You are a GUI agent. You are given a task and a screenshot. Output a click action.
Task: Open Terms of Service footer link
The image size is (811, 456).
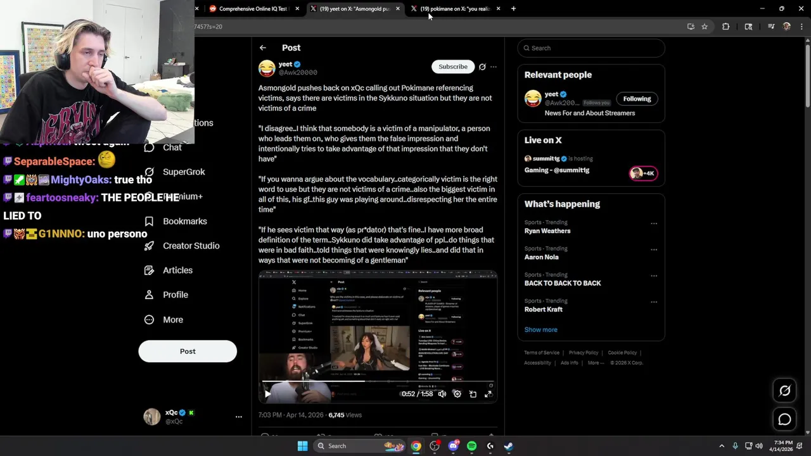tap(542, 353)
